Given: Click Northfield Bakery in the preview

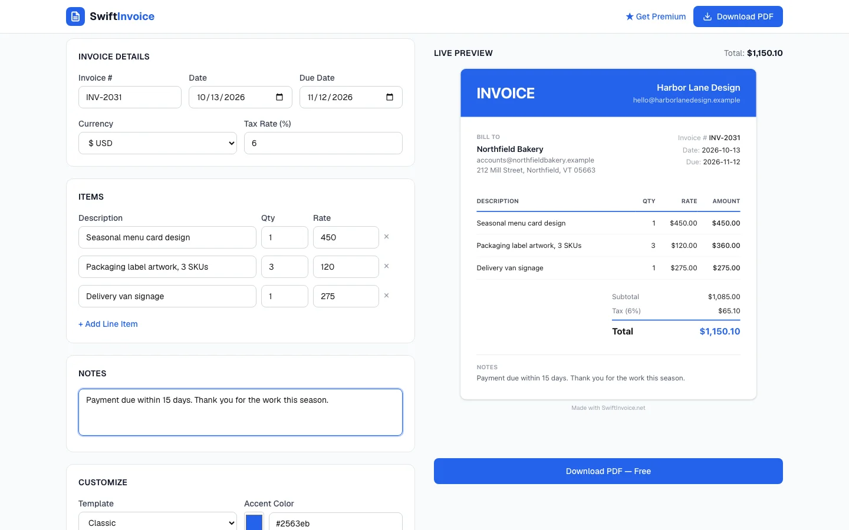Looking at the screenshot, I should click(510, 149).
